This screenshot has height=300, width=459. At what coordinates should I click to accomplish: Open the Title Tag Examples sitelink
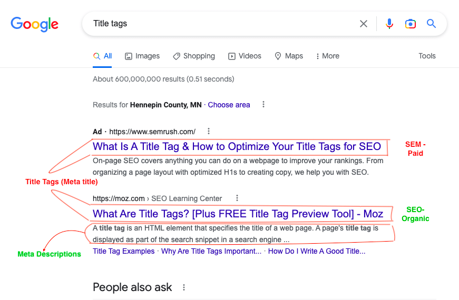[x=123, y=251]
